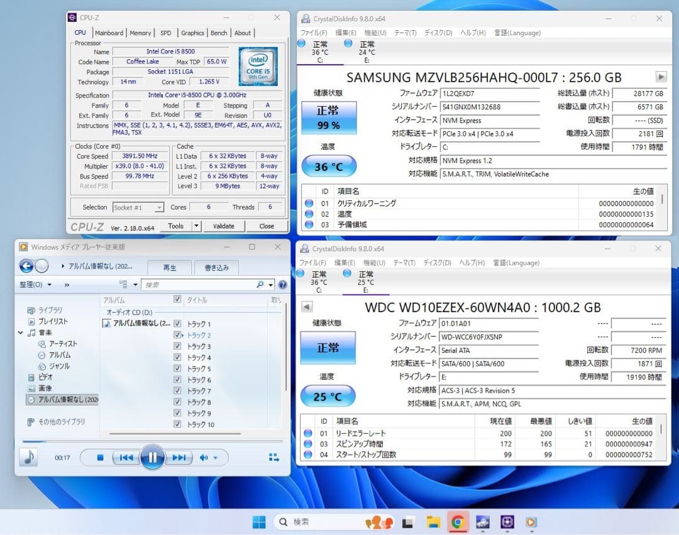This screenshot has width=679, height=535.
Task: Click the Intel Core i5 logo in CPU-Z
Action: [x=258, y=67]
